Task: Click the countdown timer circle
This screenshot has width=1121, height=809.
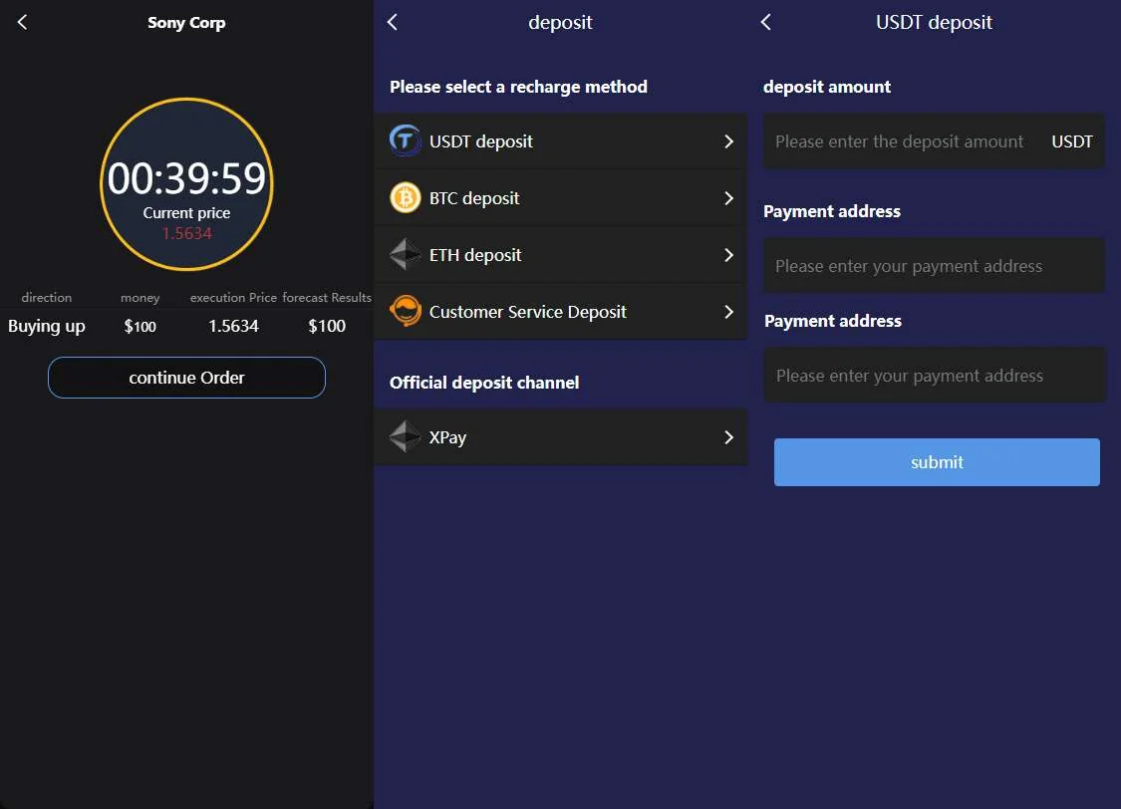Action: 186,184
